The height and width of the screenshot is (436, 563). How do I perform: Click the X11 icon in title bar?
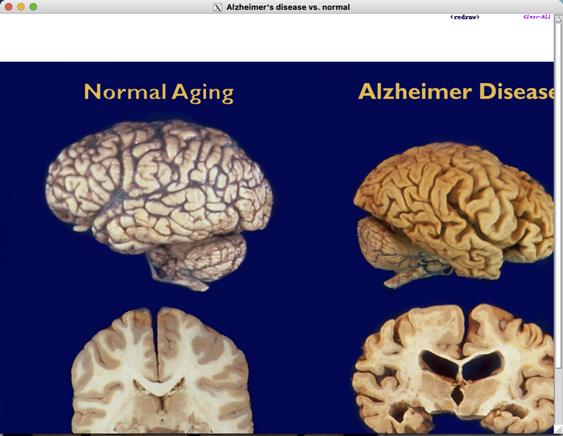click(217, 7)
